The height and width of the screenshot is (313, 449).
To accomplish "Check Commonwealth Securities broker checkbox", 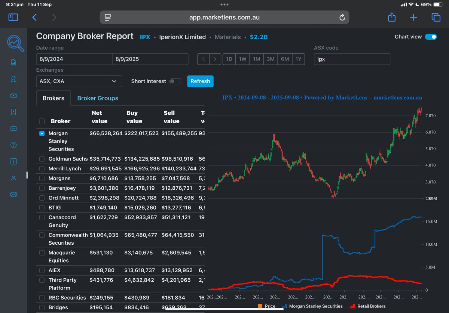I will [x=42, y=235].
